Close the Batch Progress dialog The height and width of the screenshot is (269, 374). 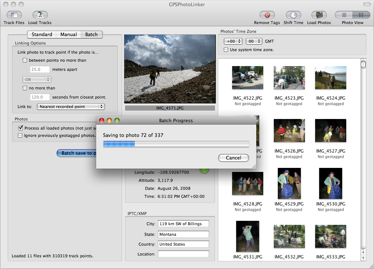point(102,120)
